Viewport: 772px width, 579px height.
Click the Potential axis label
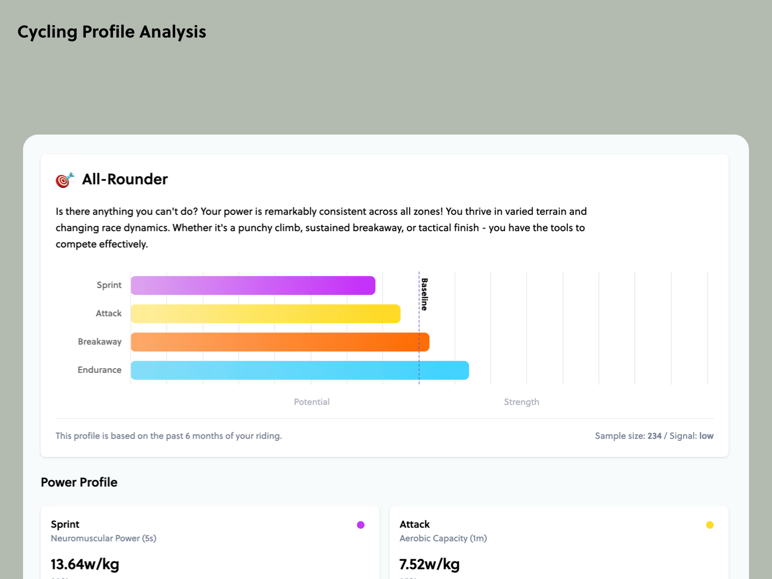pyautogui.click(x=311, y=402)
